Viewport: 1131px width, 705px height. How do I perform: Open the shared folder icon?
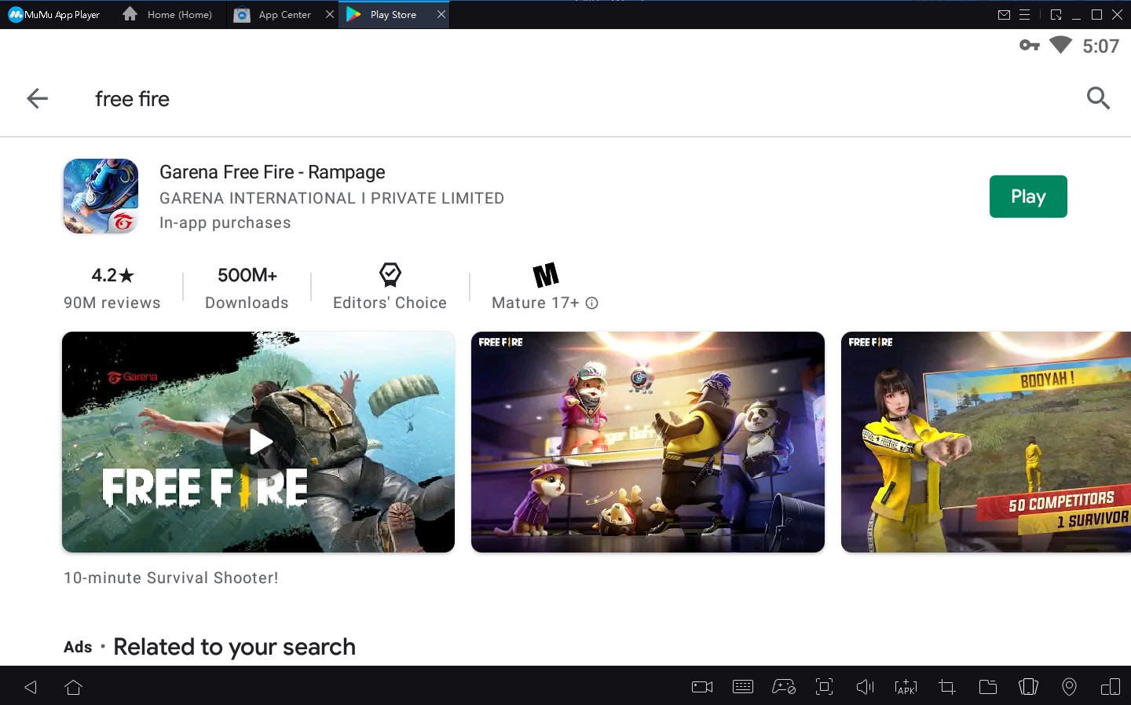(x=988, y=687)
